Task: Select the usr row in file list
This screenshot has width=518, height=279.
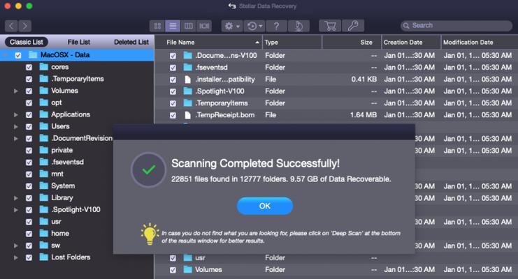Action: pyautogui.click(x=336, y=257)
